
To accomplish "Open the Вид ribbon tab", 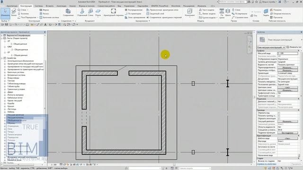I will pyautogui.click(x=119, y=6).
